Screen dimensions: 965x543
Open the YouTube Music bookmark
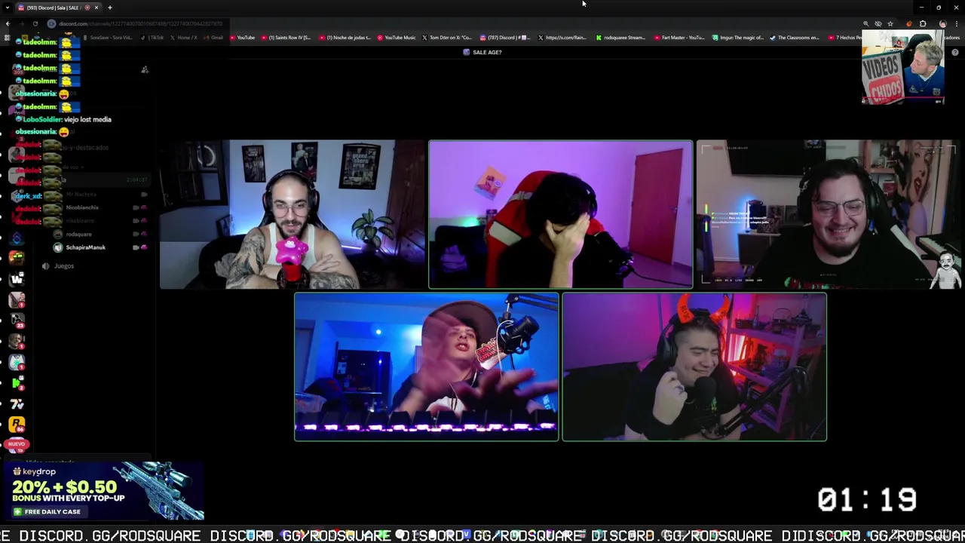tap(397, 38)
